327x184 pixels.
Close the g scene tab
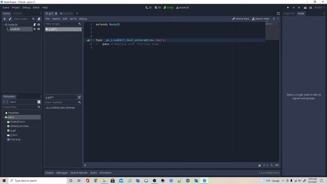pyautogui.click(x=56, y=14)
